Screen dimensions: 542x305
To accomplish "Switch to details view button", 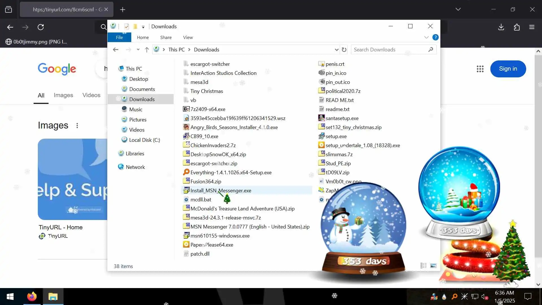I will 423,266.
